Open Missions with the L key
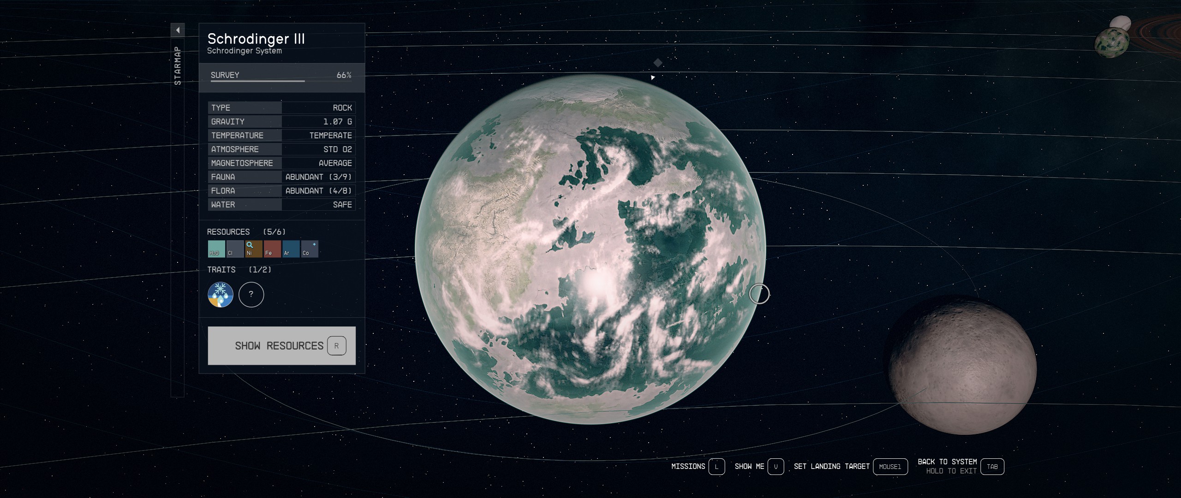Viewport: 1181px width, 498px height. click(716, 467)
